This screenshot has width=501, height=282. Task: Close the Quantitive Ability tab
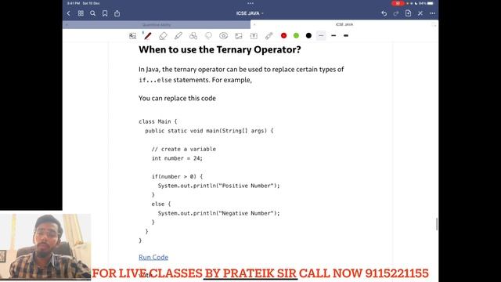point(67,24)
